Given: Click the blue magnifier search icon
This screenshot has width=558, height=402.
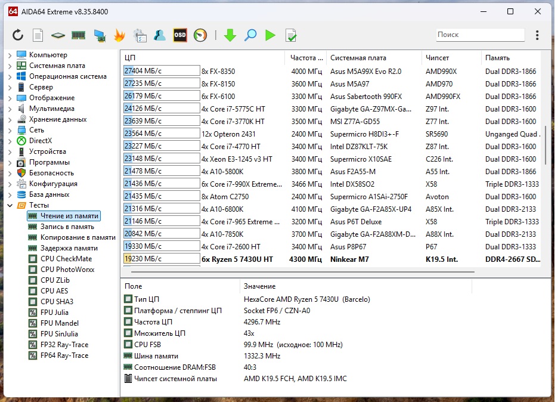Looking at the screenshot, I should click(250, 35).
